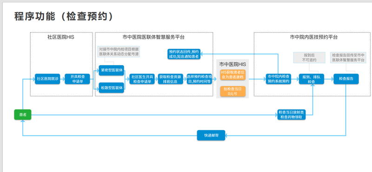Screen dimensions: 372x172
Task: Select the 获取检查资源排班信息 box
Action: point(171,79)
